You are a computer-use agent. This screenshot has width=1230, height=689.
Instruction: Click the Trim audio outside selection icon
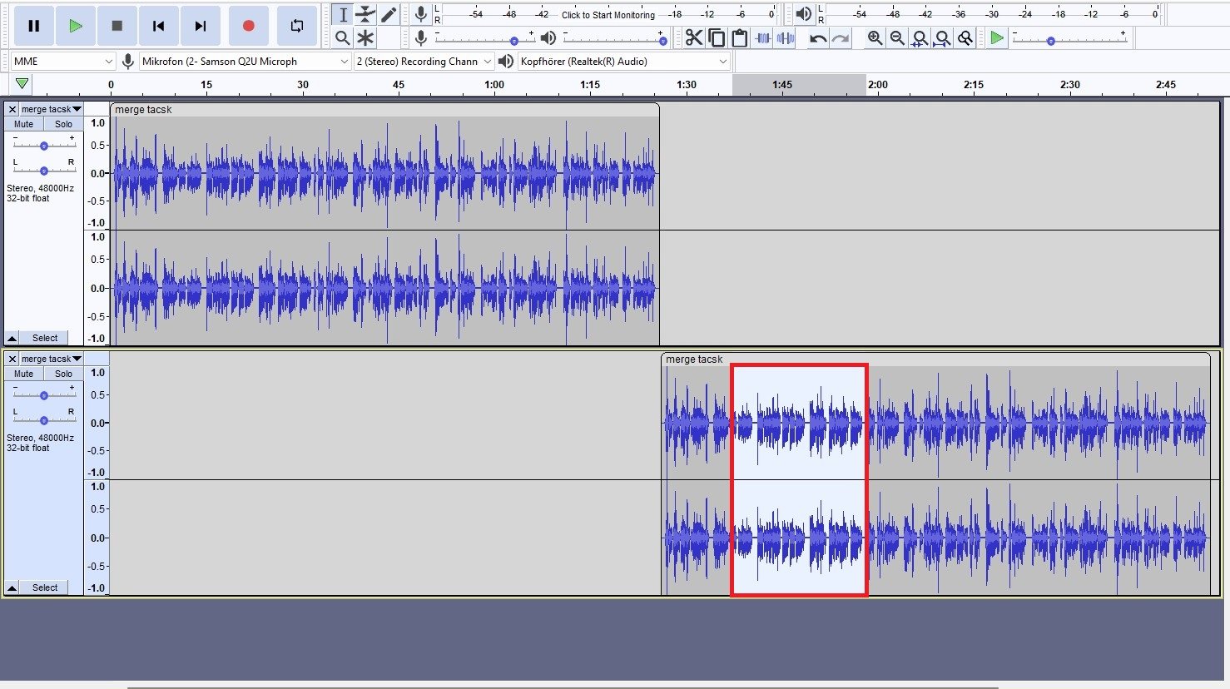pyautogui.click(x=762, y=38)
